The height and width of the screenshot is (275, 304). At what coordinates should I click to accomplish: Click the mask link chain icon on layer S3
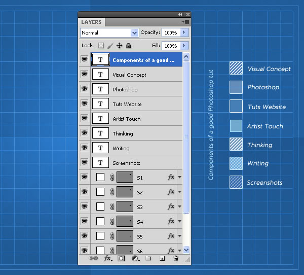tap(112, 207)
